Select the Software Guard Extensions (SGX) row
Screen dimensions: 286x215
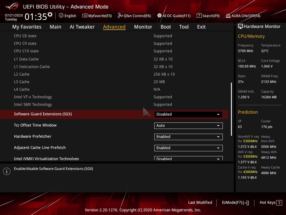coord(114,114)
